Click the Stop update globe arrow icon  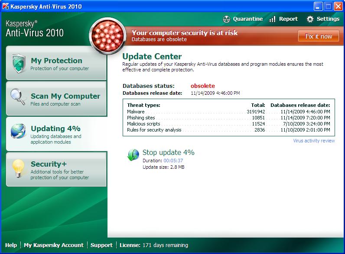[x=133, y=155]
